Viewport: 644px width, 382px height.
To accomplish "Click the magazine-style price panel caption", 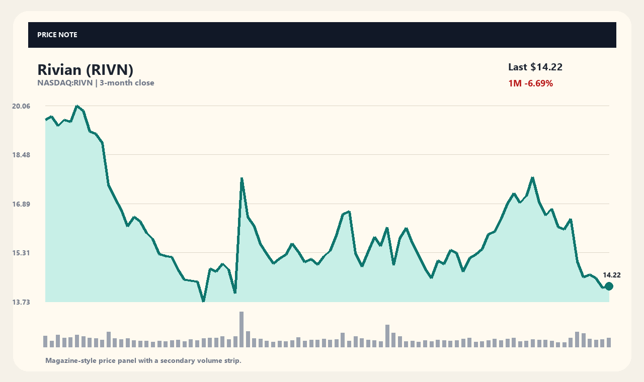I will click(x=143, y=360).
